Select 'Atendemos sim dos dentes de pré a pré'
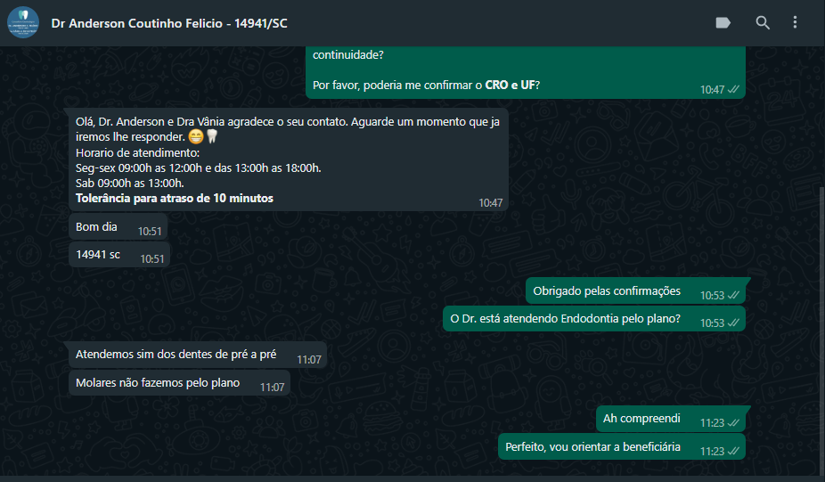 click(195, 355)
